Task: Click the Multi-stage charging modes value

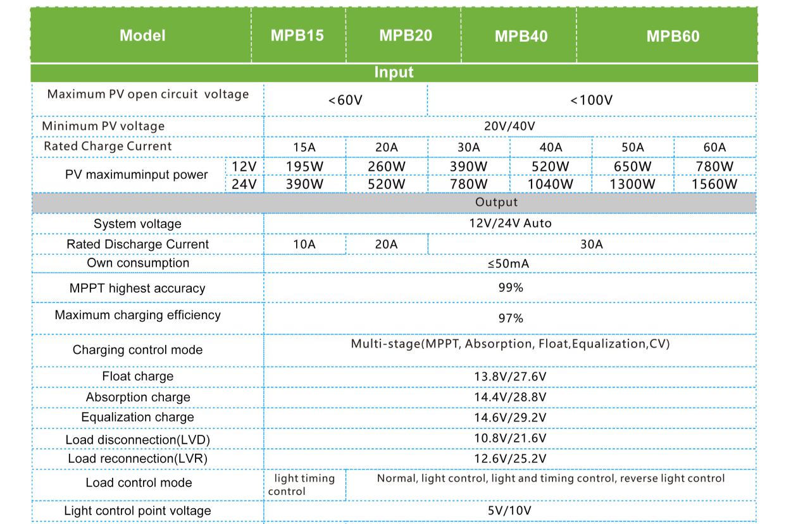Action: click(510, 344)
